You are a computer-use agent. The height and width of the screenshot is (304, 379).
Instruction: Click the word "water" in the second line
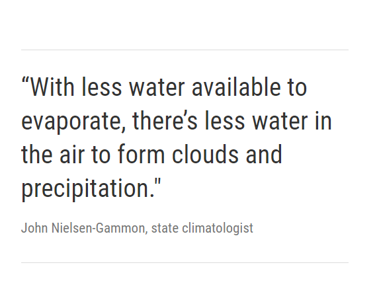[x=280, y=122]
